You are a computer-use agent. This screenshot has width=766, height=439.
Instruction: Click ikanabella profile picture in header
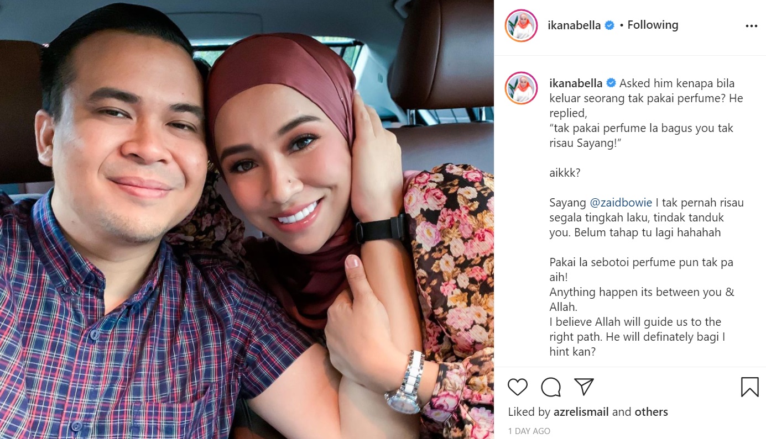(x=521, y=25)
